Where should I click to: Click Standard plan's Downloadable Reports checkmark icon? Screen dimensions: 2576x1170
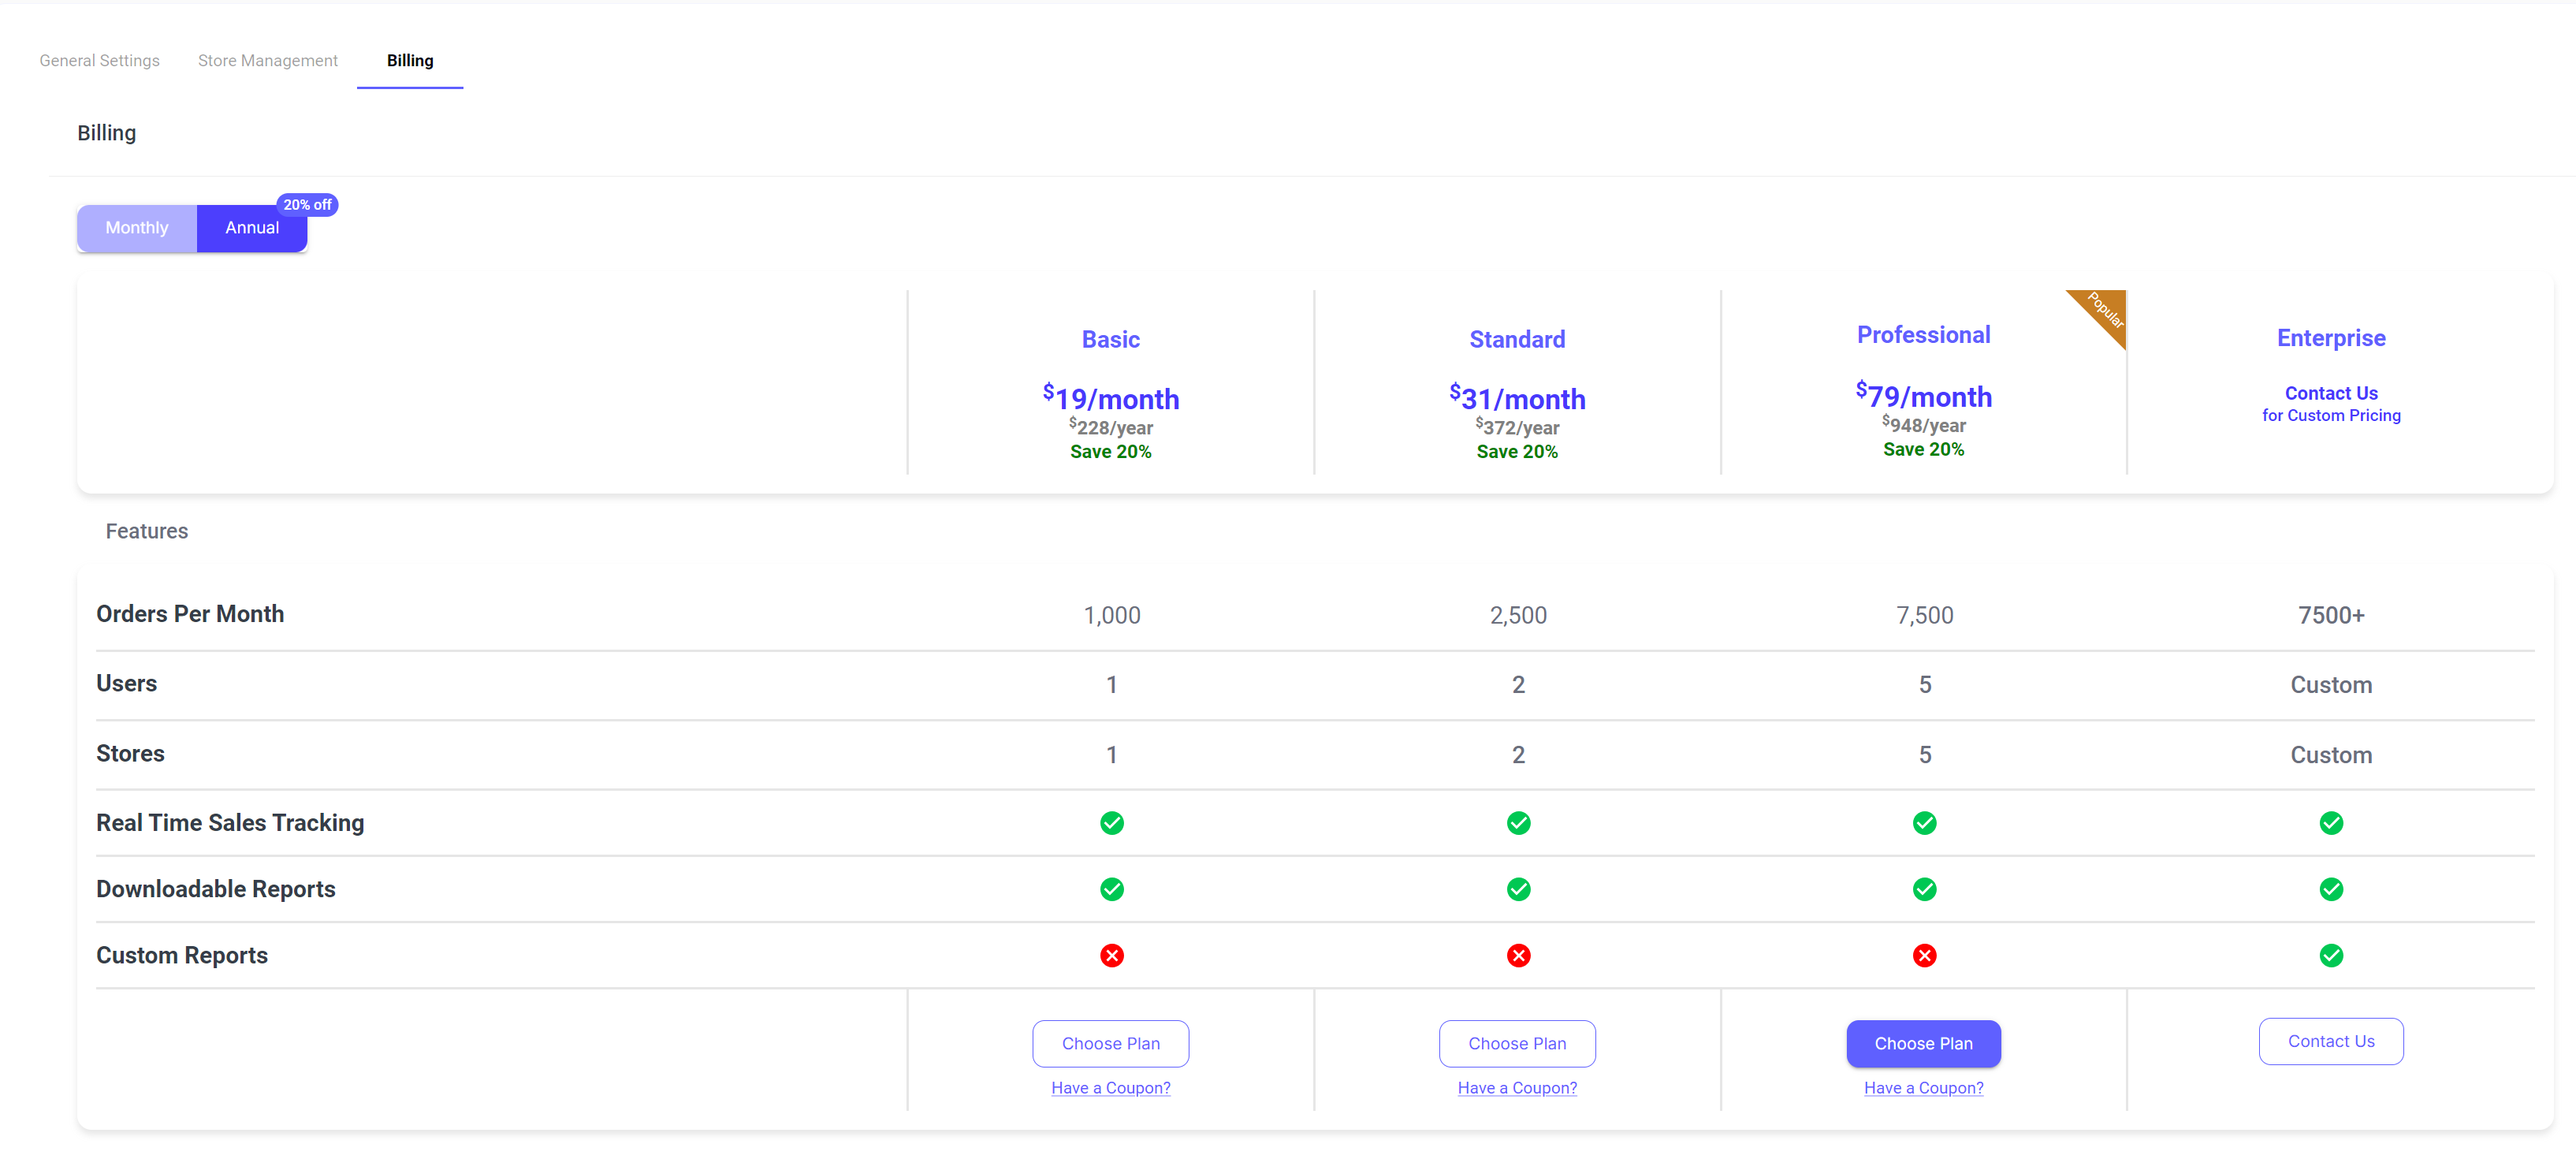[1517, 889]
